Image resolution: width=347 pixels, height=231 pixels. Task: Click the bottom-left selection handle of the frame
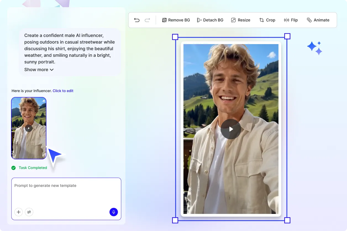pos(175,220)
